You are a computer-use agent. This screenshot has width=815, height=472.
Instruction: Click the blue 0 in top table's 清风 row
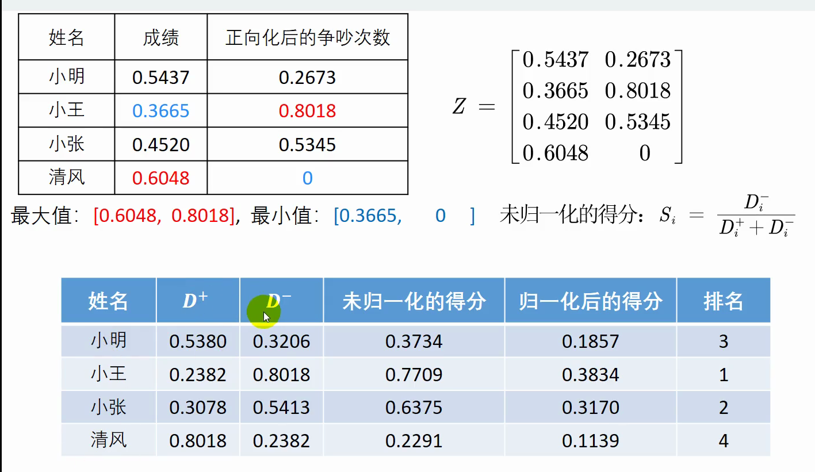tap(308, 178)
